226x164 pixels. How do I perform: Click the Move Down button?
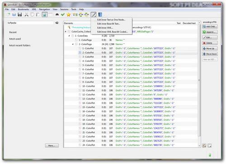[x=210, y=54]
